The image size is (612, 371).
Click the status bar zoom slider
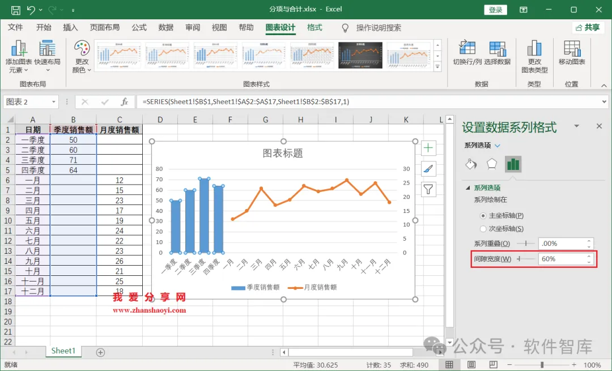click(542, 365)
